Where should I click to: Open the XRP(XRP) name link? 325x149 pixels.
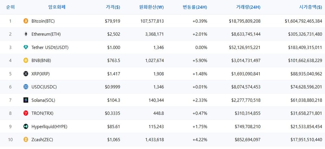pyautogui.click(x=41, y=74)
